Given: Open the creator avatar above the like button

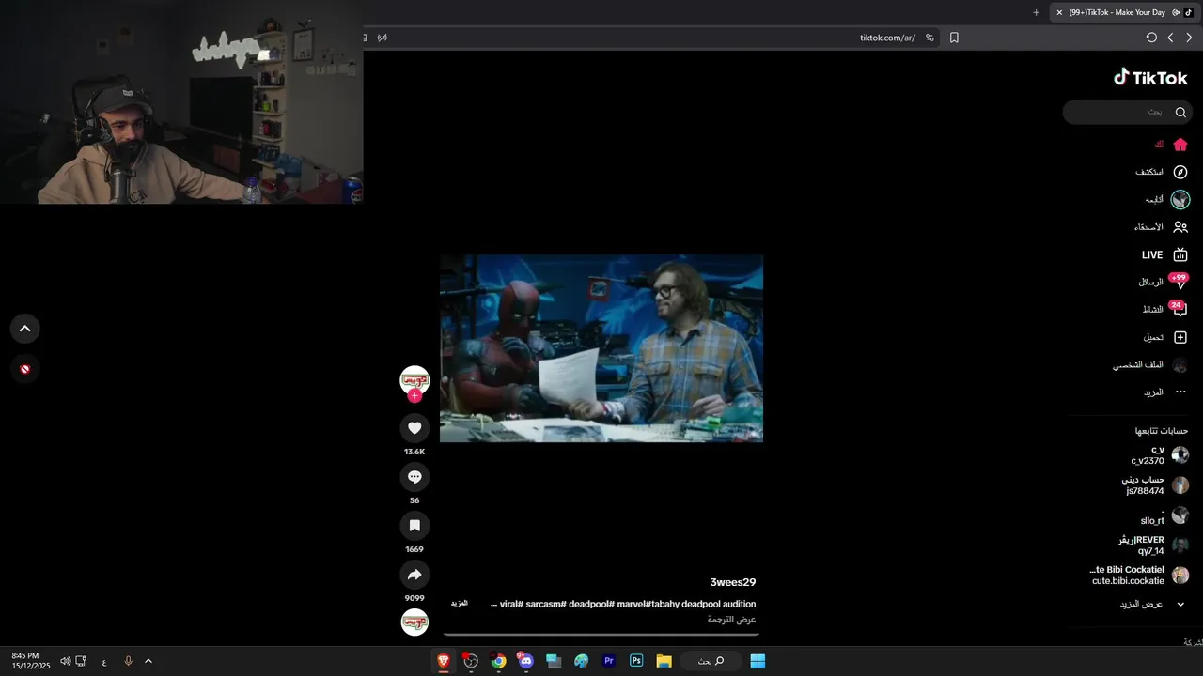Looking at the screenshot, I should [414, 380].
